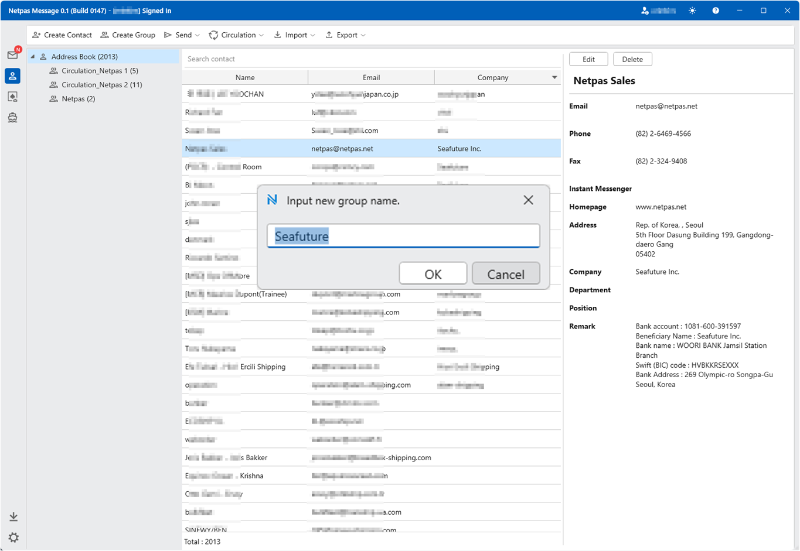This screenshot has width=800, height=551.
Task: Click phone number (82) 2-6469-4566
Action: 663,134
